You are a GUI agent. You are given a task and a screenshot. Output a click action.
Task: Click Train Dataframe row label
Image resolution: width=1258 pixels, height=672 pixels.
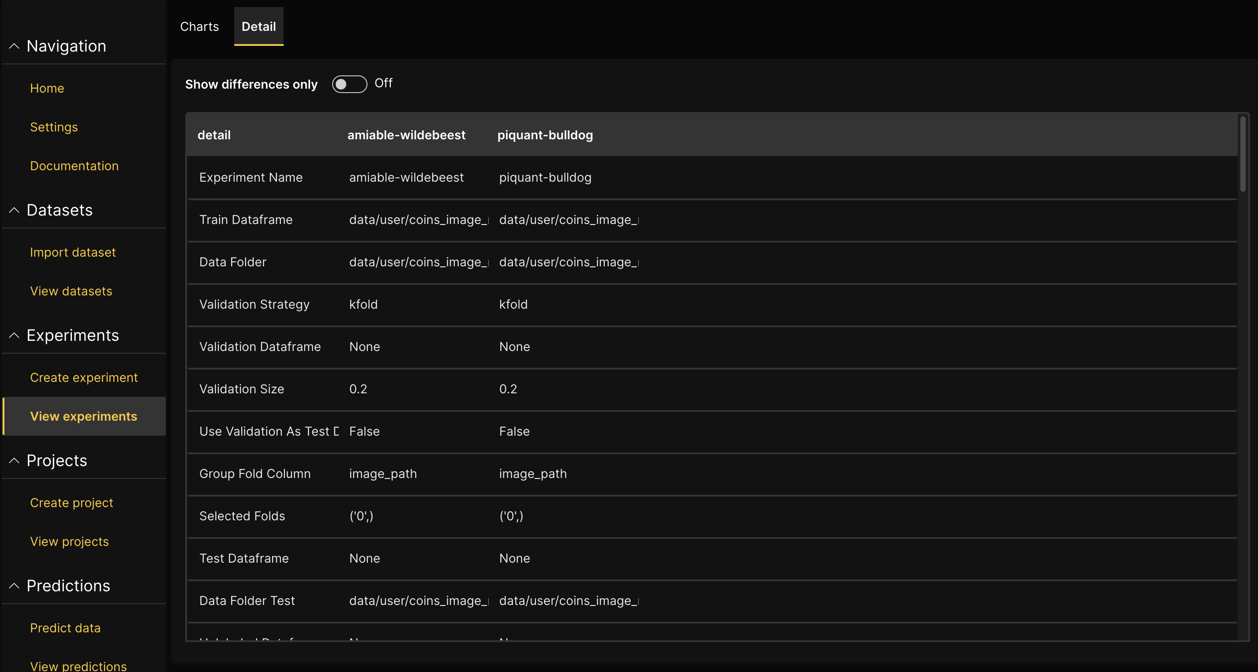click(246, 220)
